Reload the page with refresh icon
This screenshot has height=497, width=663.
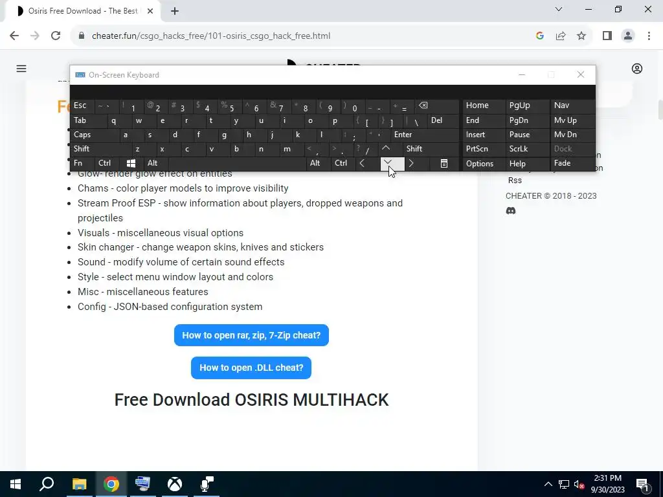pyautogui.click(x=56, y=36)
